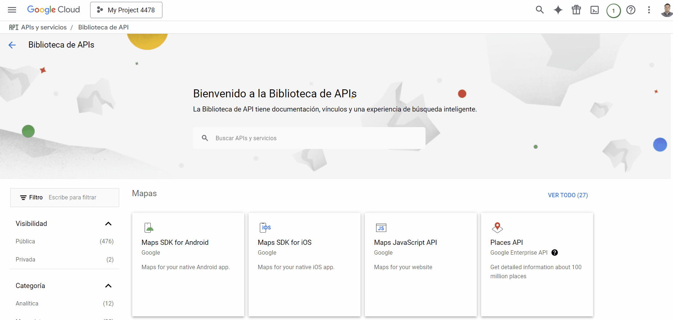Go to APIs y servicios breadcrumb
The image size is (673, 320).
pos(44,27)
